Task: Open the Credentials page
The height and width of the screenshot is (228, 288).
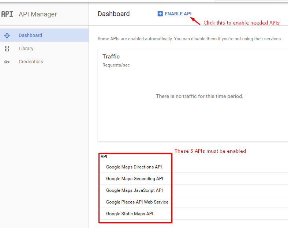Action: [x=44, y=62]
